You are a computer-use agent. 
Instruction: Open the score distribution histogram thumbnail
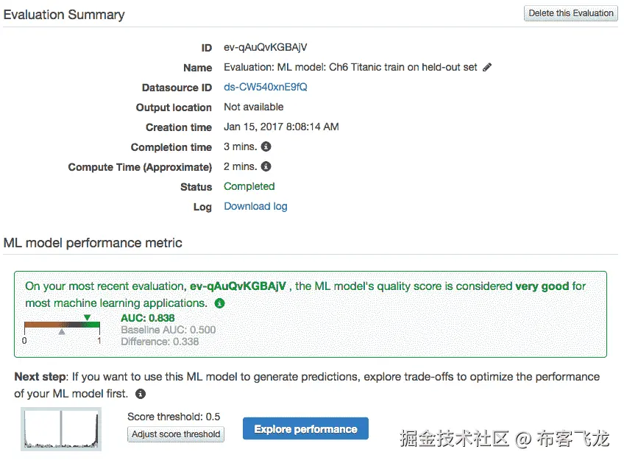pos(61,429)
